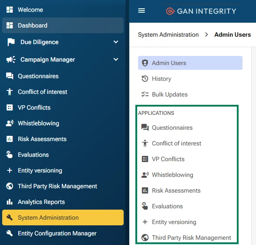Image resolution: width=256 pixels, height=245 pixels.
Task: Expand the Campaign Manager chevron
Action: coord(116,59)
